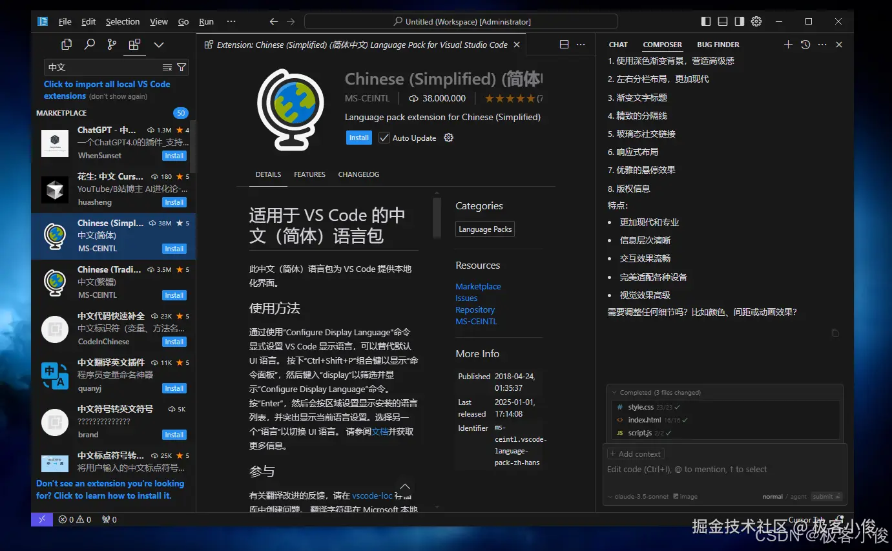This screenshot has width=892, height=551.
Task: Open the Source Control view icon
Action: 112,45
